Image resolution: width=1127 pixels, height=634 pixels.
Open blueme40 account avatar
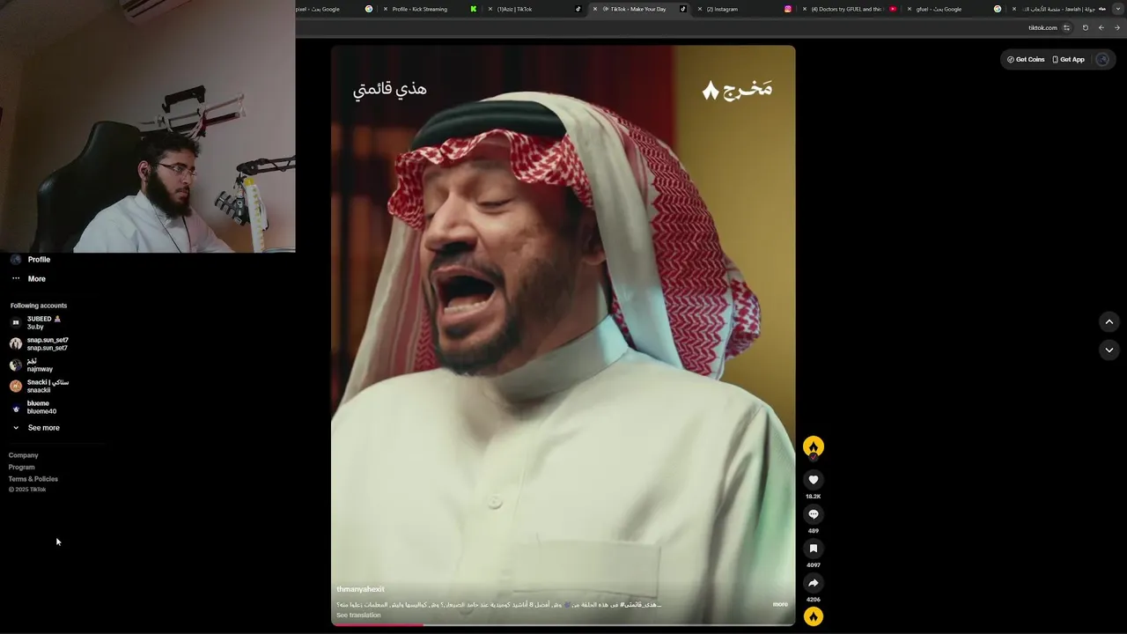click(x=16, y=408)
